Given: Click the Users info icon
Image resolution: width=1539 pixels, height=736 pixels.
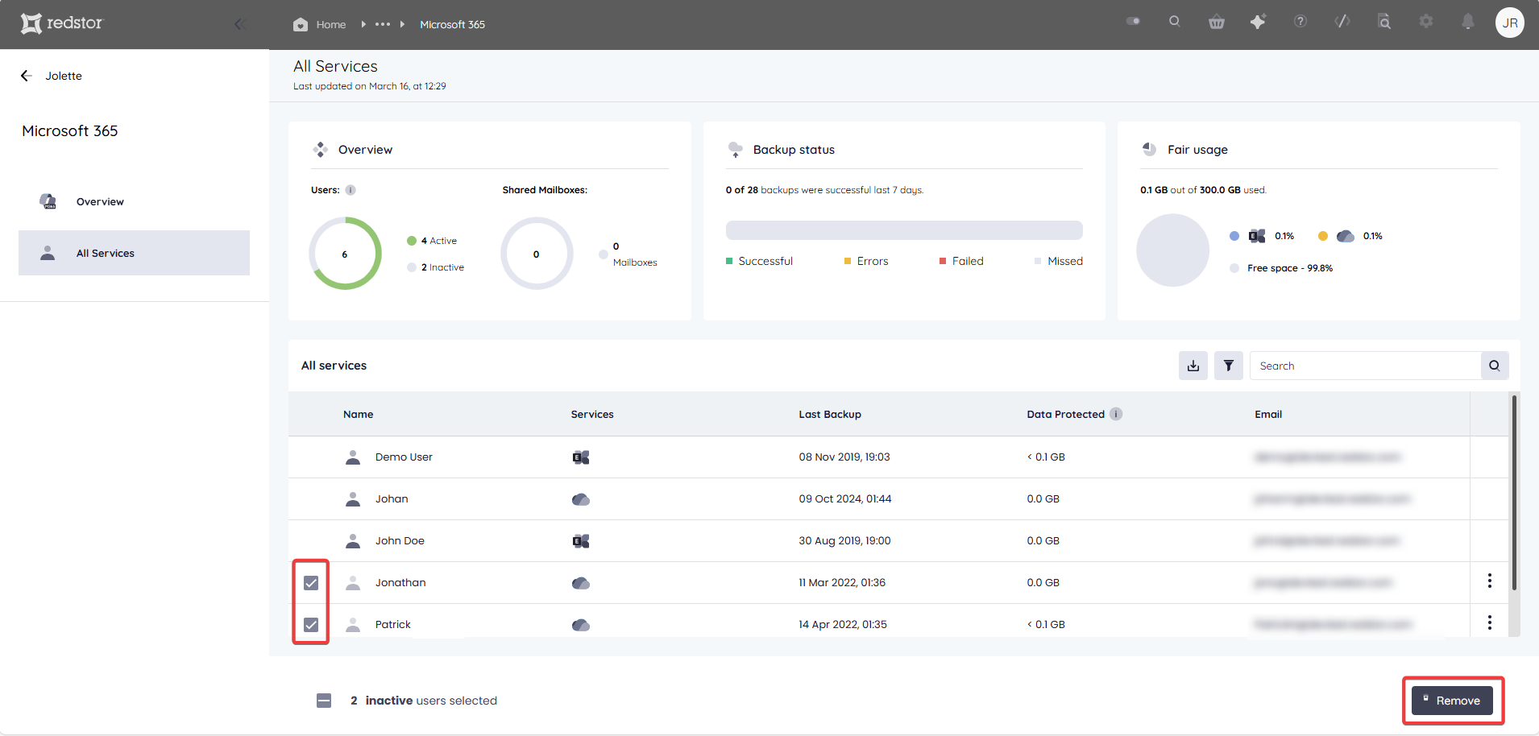Looking at the screenshot, I should coord(351,190).
